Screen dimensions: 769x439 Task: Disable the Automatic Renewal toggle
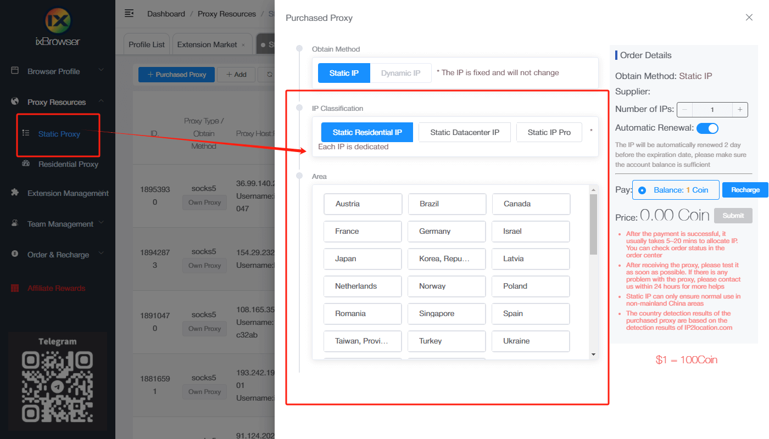tap(707, 128)
